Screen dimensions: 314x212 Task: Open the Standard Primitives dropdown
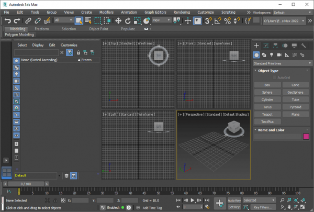click(282, 63)
